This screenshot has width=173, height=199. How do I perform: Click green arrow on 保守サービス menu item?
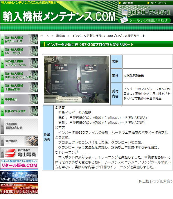pos(2,40)
